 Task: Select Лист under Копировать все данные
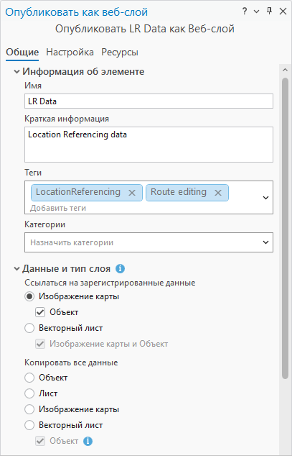[29, 393]
